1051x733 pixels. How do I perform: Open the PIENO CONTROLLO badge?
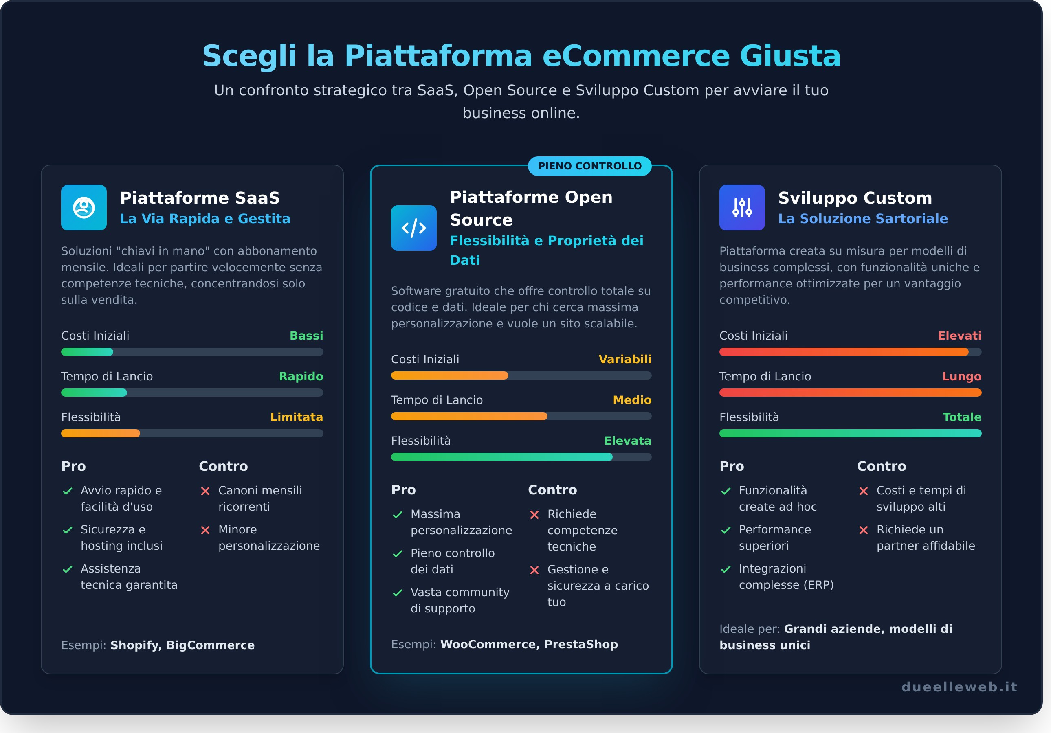tap(590, 166)
